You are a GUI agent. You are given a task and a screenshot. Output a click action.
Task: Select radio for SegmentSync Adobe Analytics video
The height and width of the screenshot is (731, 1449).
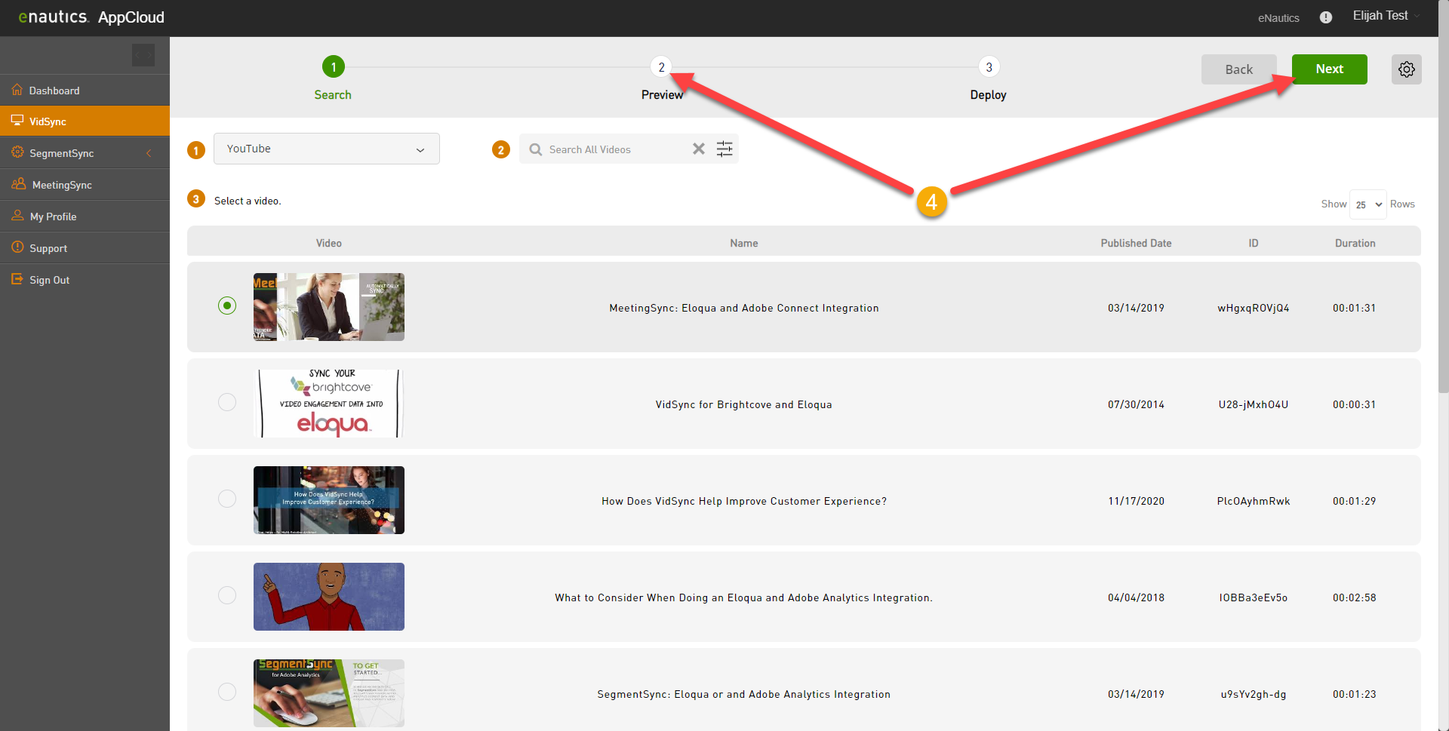(227, 692)
